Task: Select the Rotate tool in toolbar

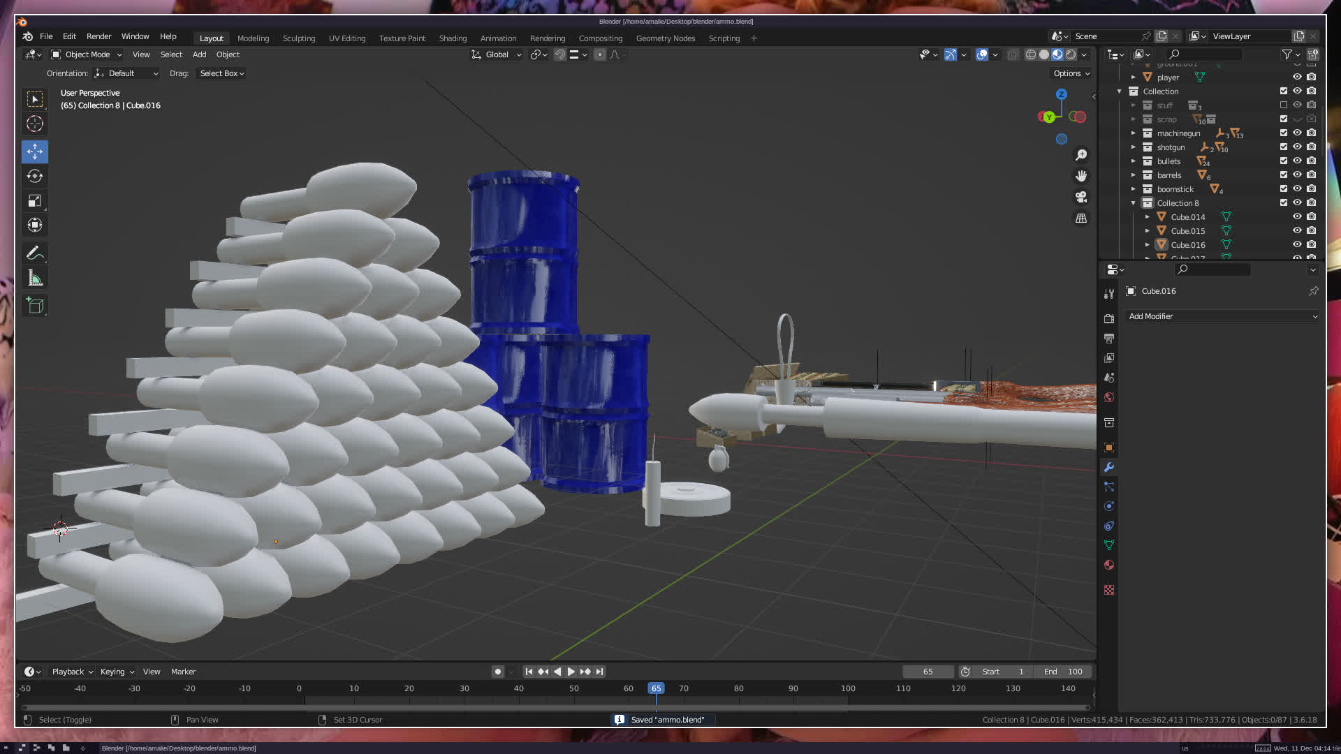Action: pos(34,176)
